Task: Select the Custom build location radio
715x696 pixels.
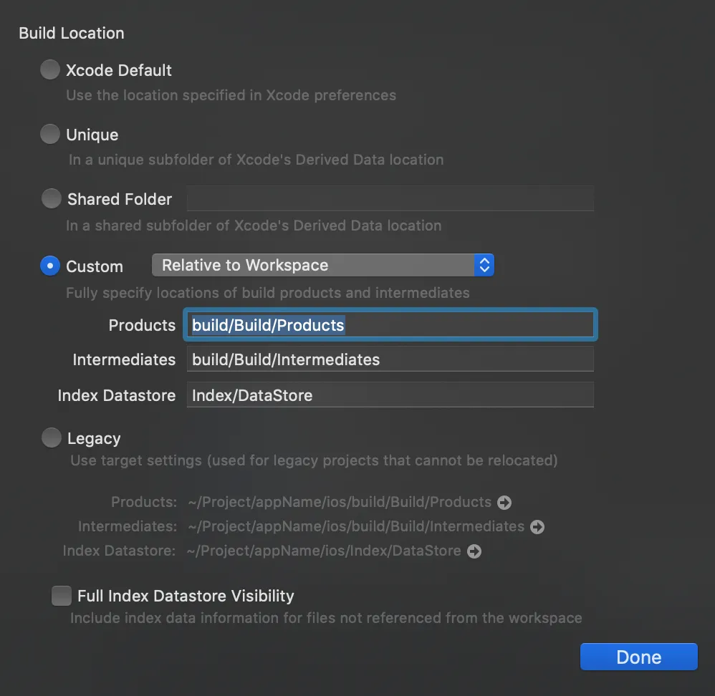Action: pos(50,266)
